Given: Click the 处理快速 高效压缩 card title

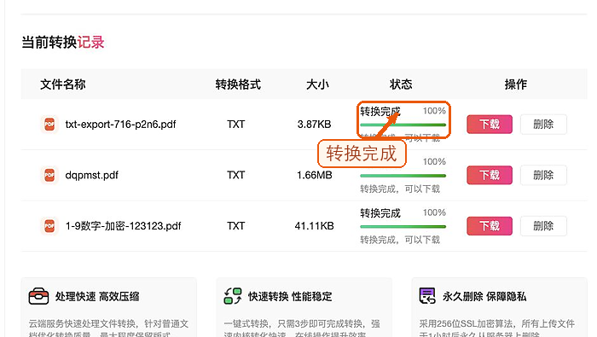Looking at the screenshot, I should 97,296.
